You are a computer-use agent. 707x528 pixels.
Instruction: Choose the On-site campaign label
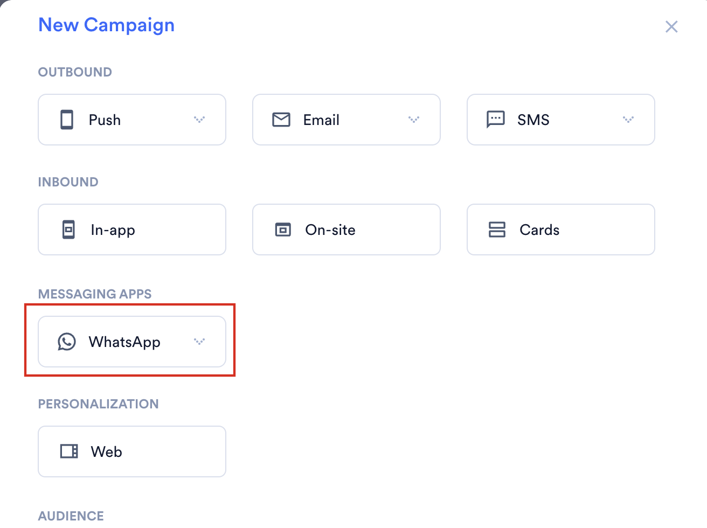point(330,230)
